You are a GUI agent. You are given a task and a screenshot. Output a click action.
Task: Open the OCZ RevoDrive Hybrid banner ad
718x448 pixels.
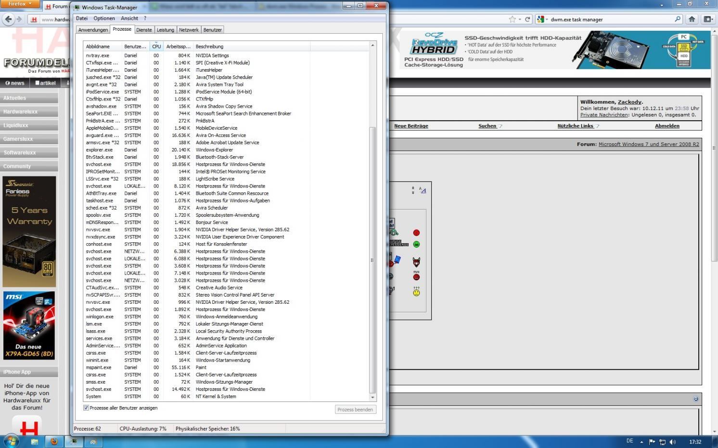[555, 50]
